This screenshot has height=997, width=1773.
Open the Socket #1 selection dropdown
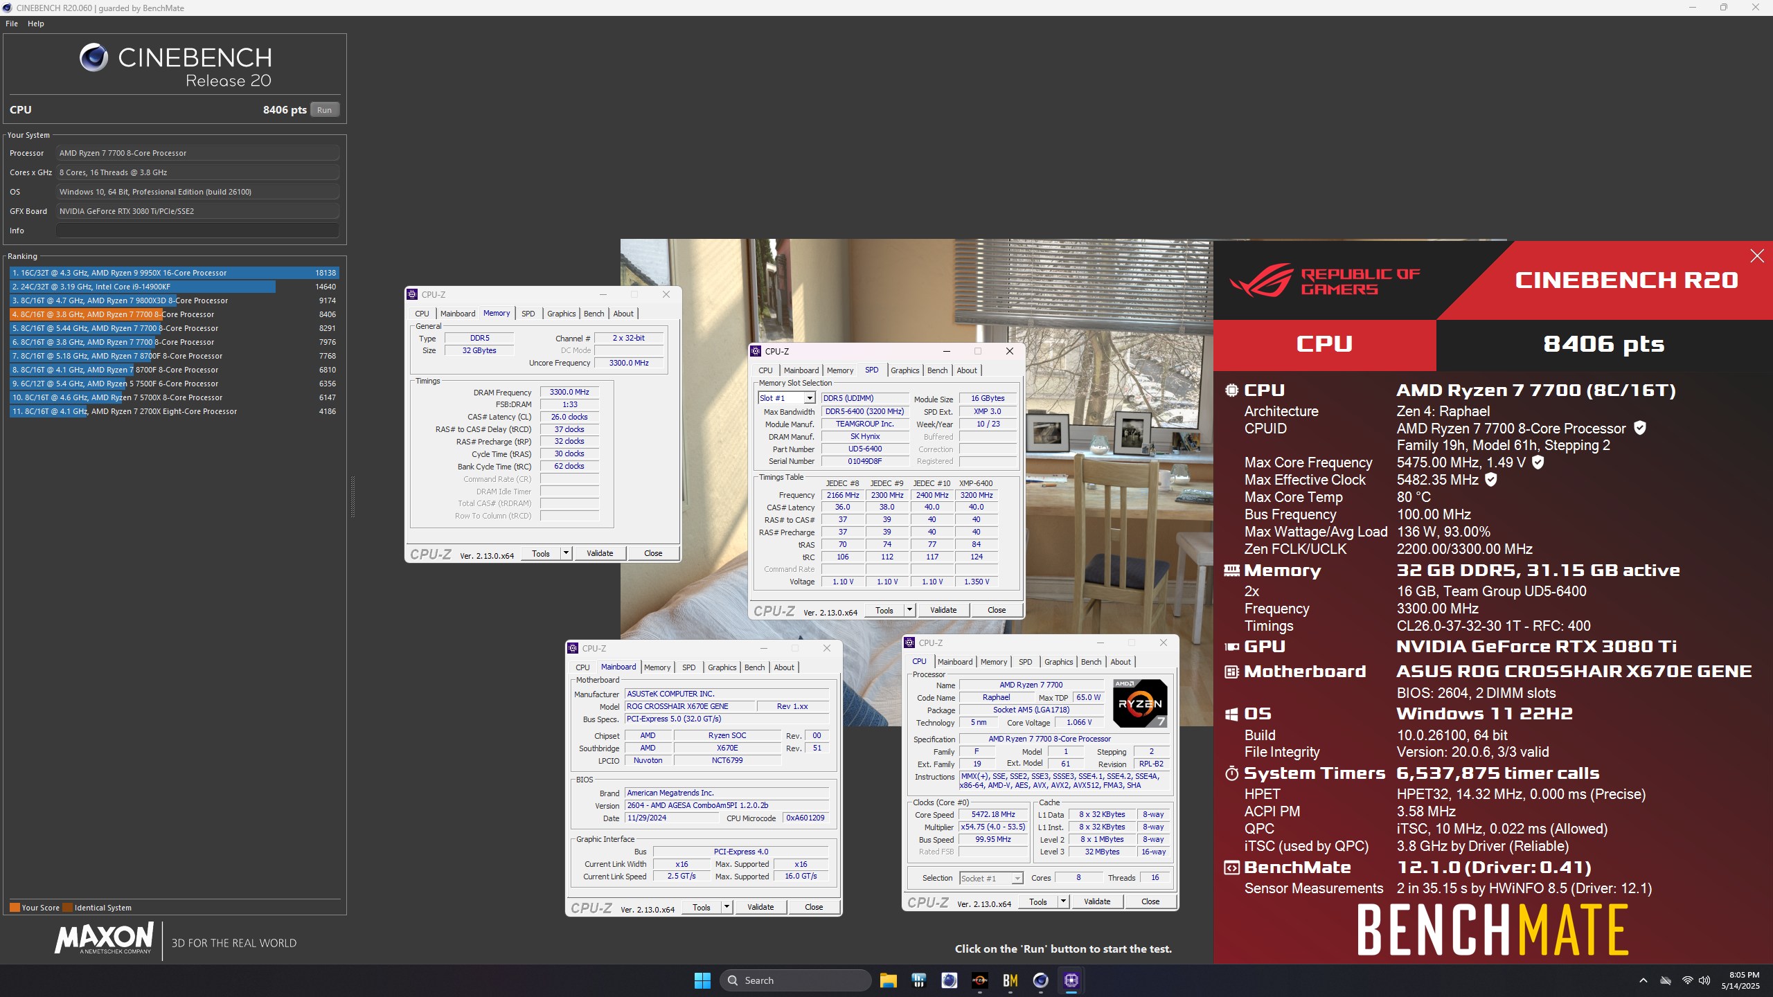click(1017, 878)
